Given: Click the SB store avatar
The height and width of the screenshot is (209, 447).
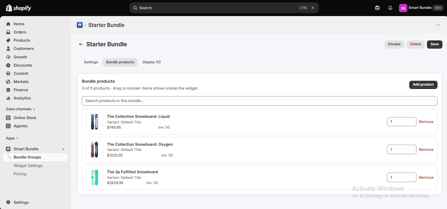Looking at the screenshot, I should (x=403, y=8).
